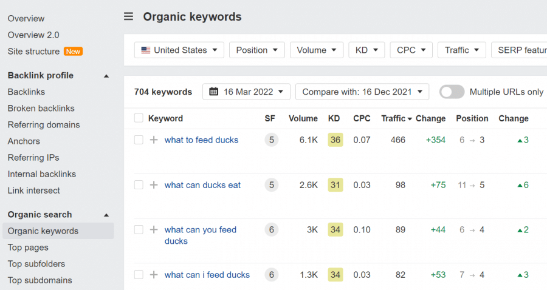Open the 'what to feed ducks' keyword link

tap(201, 140)
